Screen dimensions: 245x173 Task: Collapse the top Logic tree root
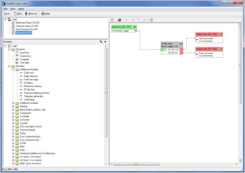(5, 19)
